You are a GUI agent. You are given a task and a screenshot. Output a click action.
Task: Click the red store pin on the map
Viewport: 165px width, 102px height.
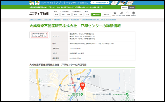pos(82,86)
